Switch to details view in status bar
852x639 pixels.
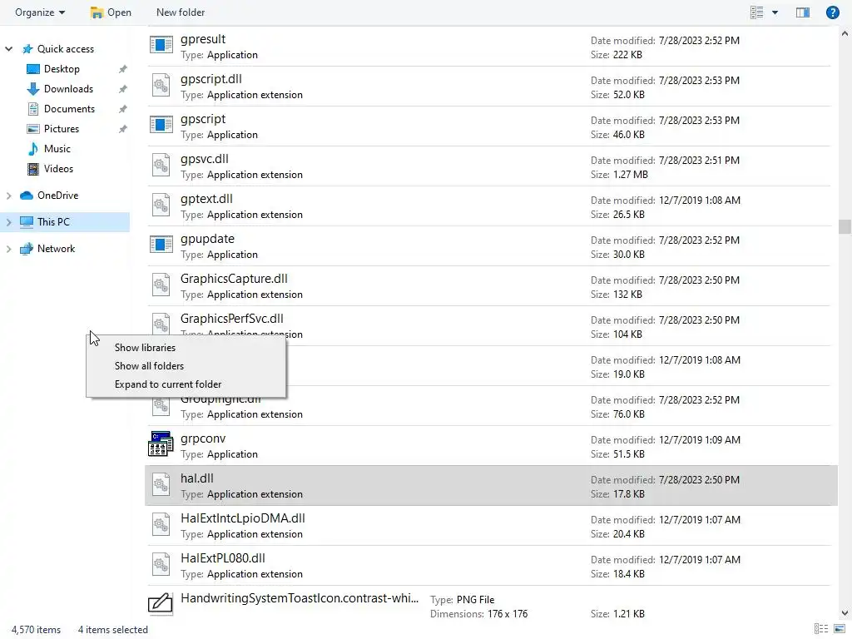820,629
